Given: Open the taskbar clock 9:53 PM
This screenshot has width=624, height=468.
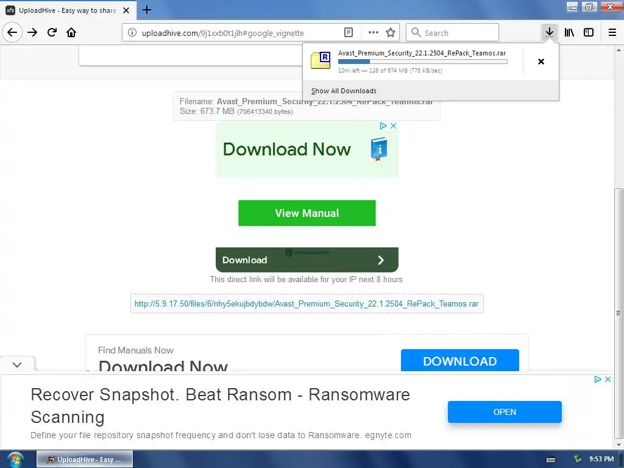Looking at the screenshot, I should pos(601,459).
